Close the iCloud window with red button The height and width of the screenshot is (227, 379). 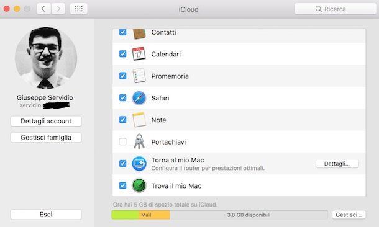[x=7, y=9]
